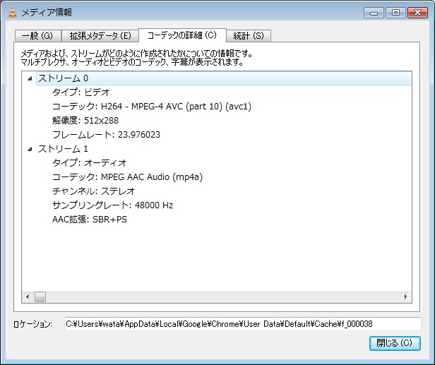Click the horizontal scrollbar thumb
Image resolution: width=435 pixels, height=365 pixels.
[40, 297]
